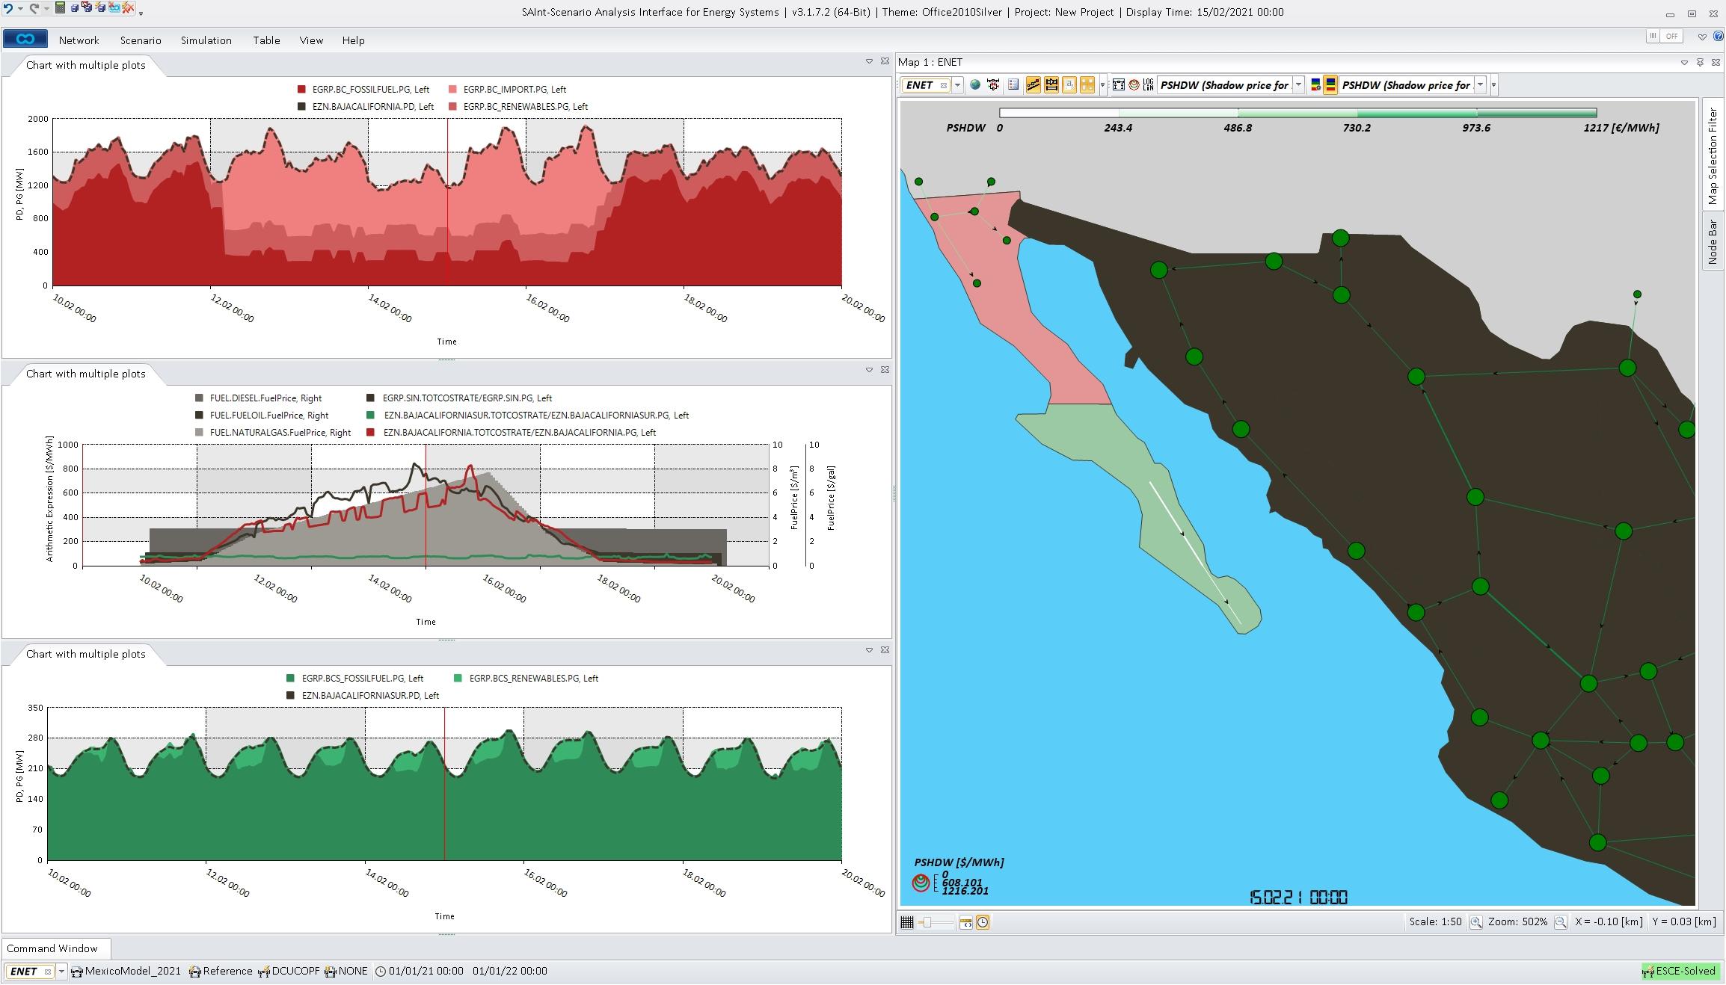The height and width of the screenshot is (985, 1726).
Task: Click the zoom out magnifier icon
Action: click(x=1561, y=922)
